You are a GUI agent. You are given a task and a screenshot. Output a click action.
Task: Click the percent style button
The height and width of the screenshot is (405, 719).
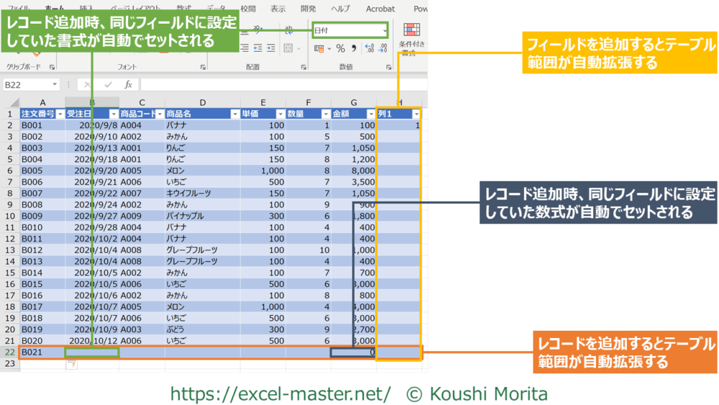click(341, 48)
